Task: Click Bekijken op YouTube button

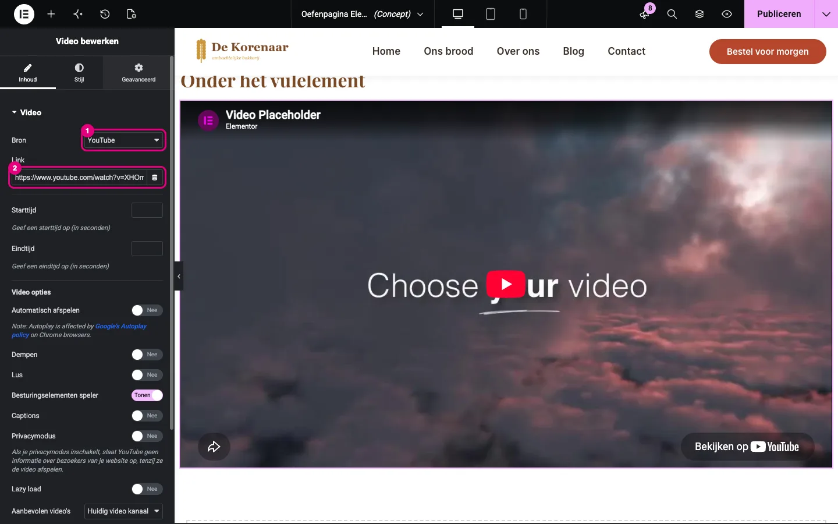Action: (747, 447)
